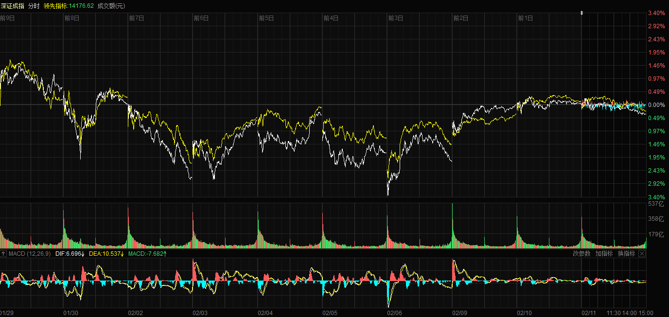Click the 01/29 date on time axis
The width and height of the screenshot is (669, 317).
tap(7, 313)
